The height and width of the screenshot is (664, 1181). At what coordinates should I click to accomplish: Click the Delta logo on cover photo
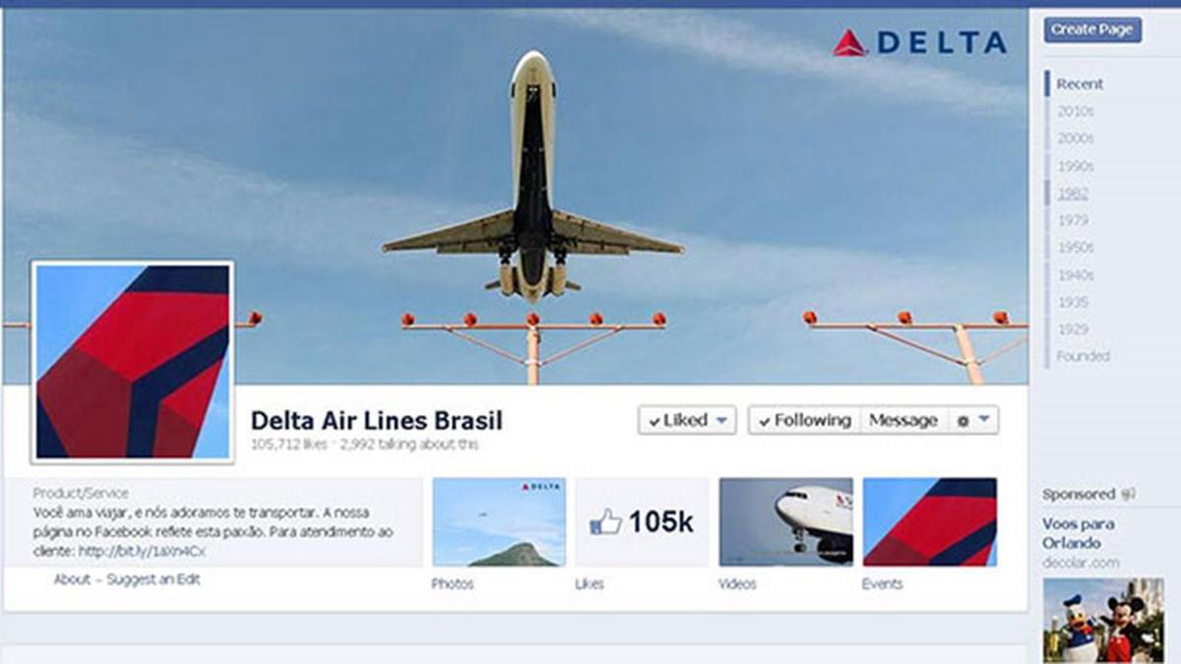point(919,42)
